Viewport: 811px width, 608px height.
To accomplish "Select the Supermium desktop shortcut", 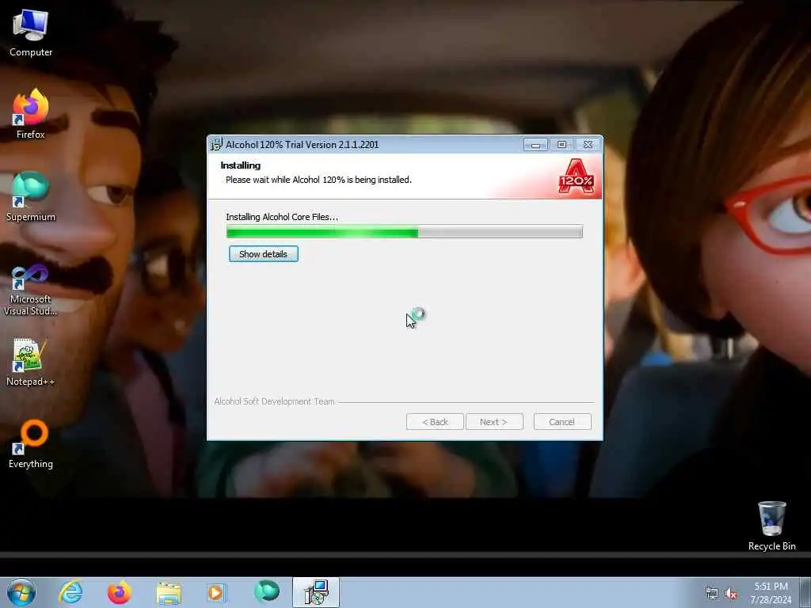I will coord(31,196).
